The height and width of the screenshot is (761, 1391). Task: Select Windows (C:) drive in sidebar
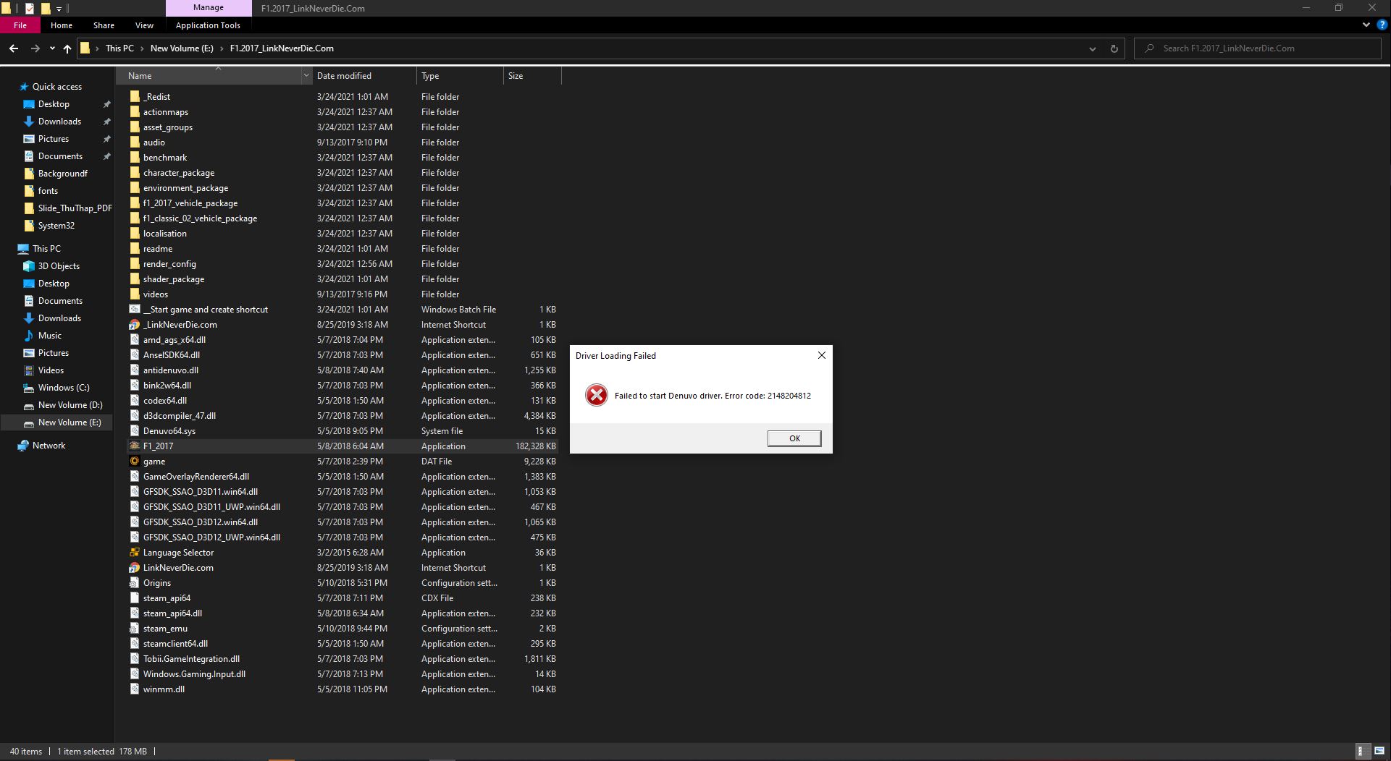[64, 388]
